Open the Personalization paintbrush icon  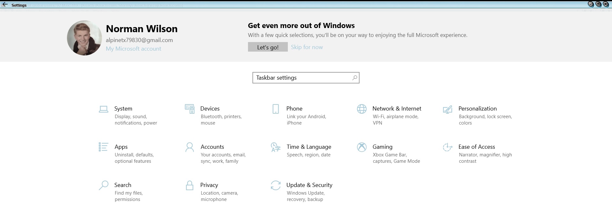click(448, 109)
